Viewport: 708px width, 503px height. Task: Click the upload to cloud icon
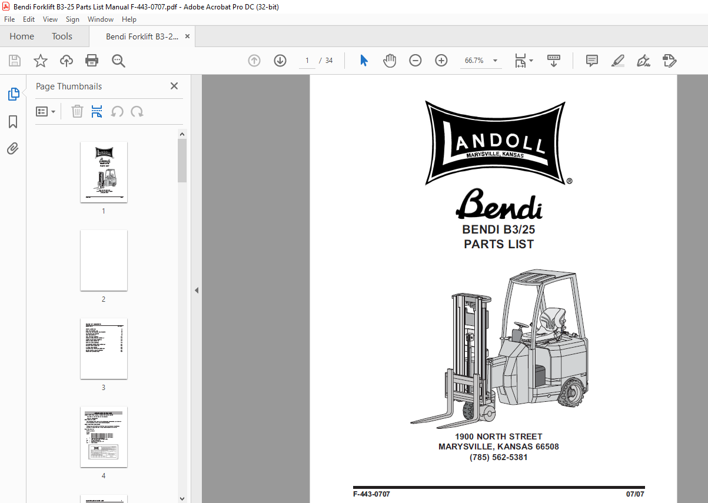coord(67,61)
